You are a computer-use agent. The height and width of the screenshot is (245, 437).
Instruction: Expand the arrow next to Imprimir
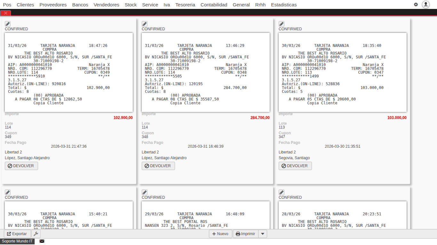[262, 234]
